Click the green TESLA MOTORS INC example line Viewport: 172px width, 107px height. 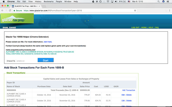click(31, 54)
